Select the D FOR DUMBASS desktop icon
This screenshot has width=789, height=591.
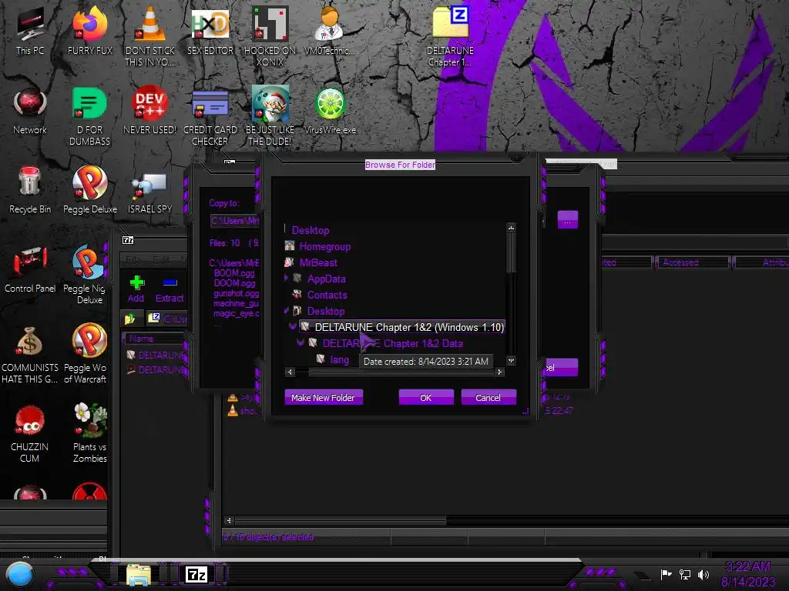pos(89,116)
